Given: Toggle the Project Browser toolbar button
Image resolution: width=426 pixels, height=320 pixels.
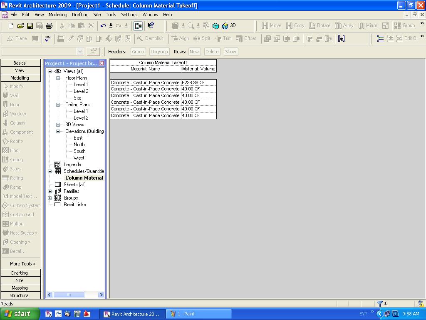Looking at the screenshot, I should (x=138, y=26).
